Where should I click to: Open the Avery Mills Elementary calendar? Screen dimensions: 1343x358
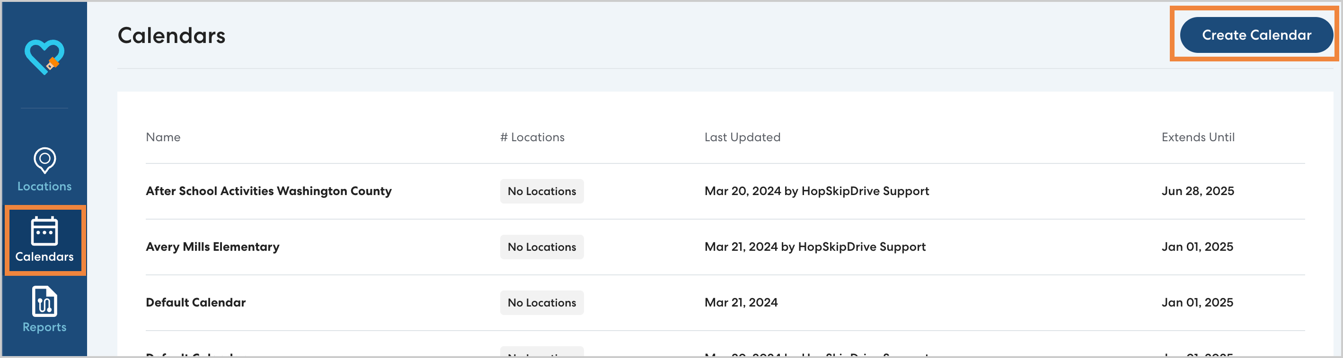[x=212, y=247]
